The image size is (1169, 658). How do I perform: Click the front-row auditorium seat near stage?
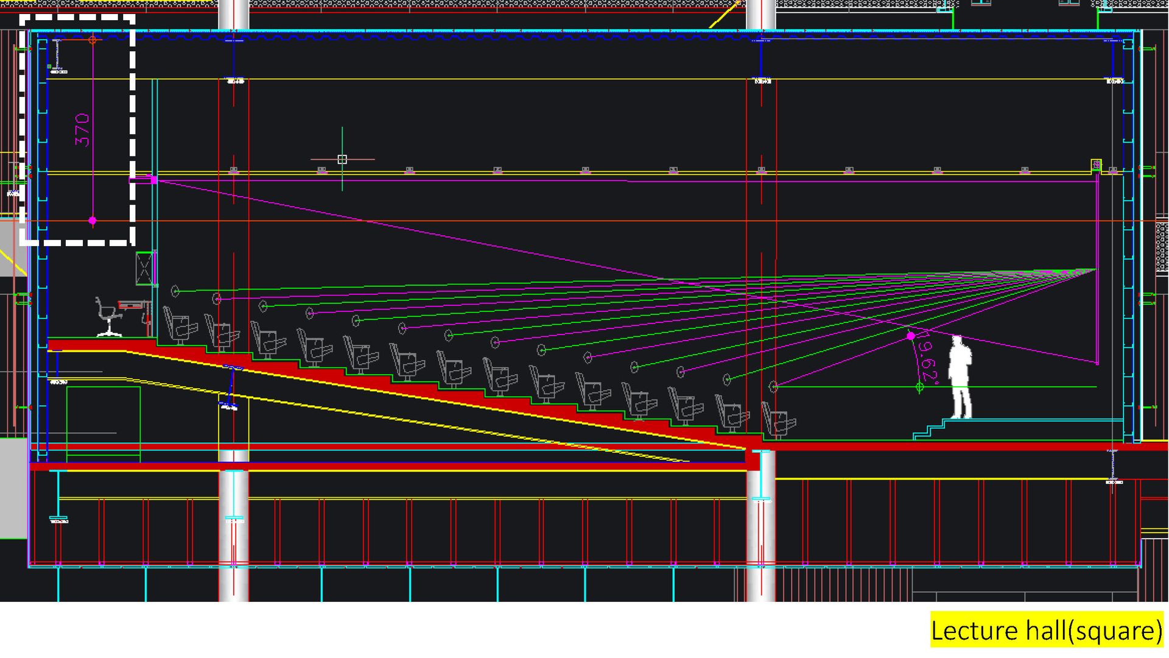click(x=779, y=422)
